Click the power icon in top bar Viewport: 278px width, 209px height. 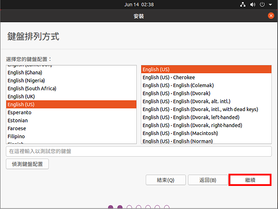tap(262, 4)
